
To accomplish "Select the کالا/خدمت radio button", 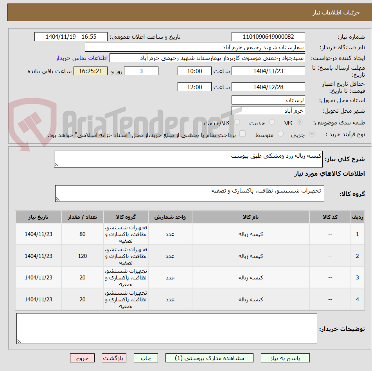I will (237, 122).
